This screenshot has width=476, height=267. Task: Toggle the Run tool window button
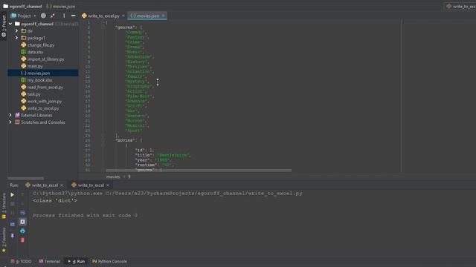77,261
